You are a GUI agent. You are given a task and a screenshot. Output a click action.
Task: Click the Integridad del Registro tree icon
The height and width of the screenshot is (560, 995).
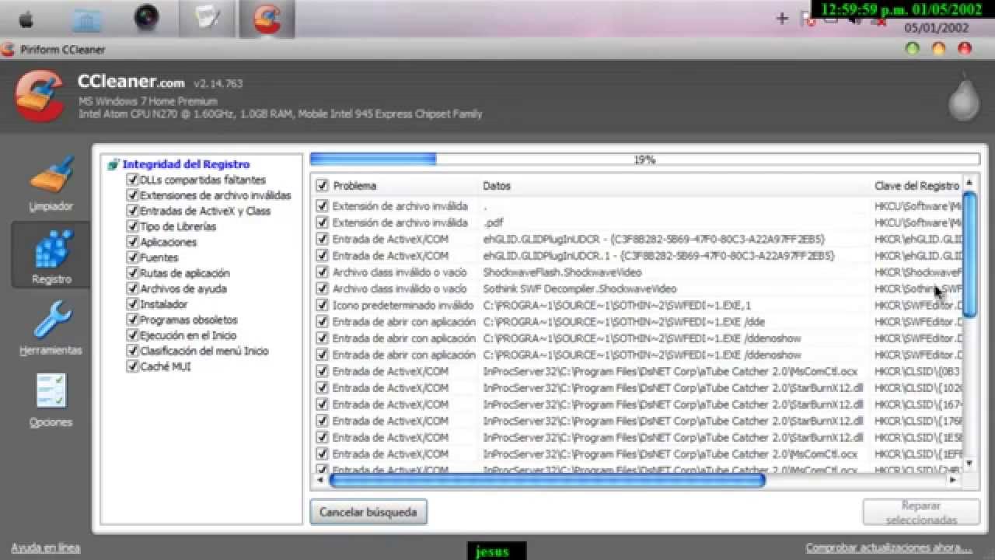(x=113, y=164)
